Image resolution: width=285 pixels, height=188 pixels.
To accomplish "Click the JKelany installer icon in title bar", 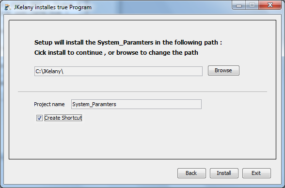I will pyautogui.click(x=8, y=7).
